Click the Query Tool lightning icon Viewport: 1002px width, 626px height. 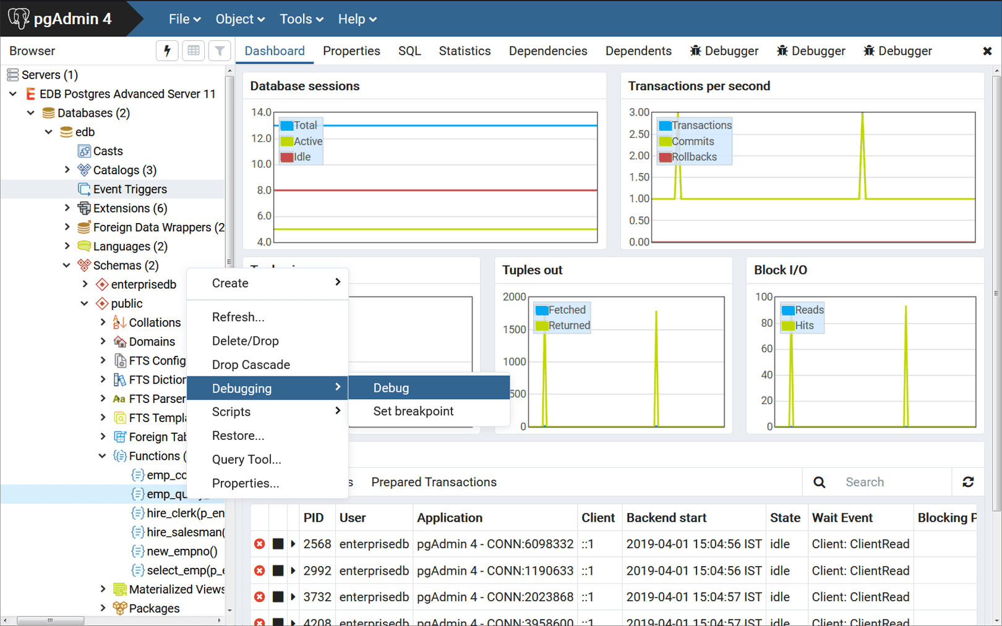tap(166, 51)
